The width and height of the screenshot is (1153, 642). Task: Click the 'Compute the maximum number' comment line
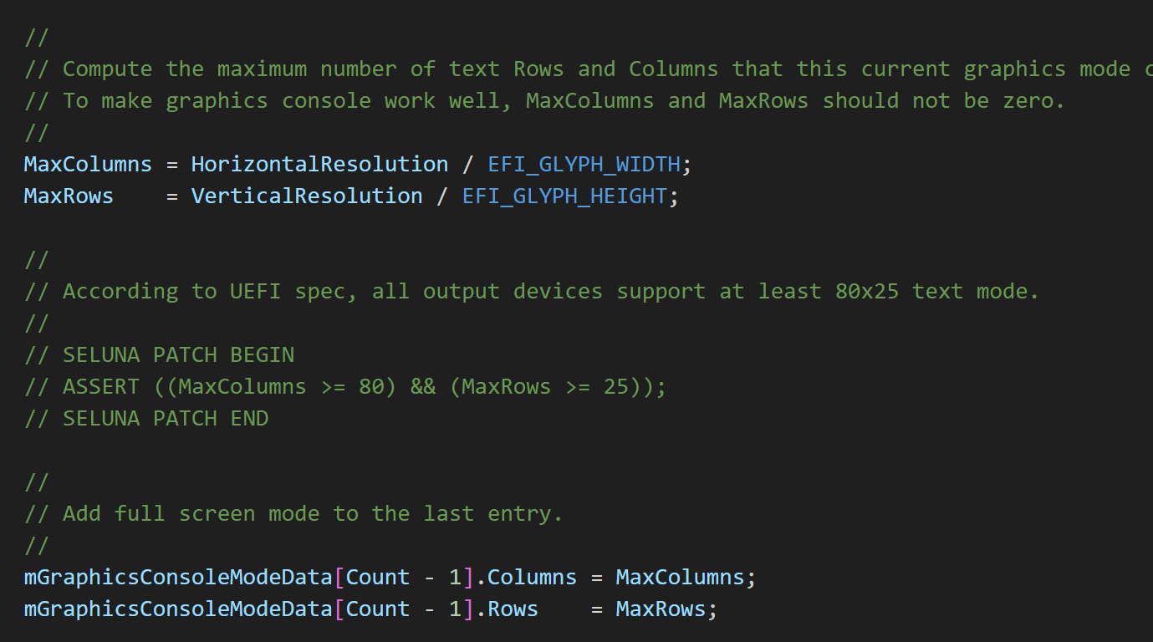click(x=589, y=69)
